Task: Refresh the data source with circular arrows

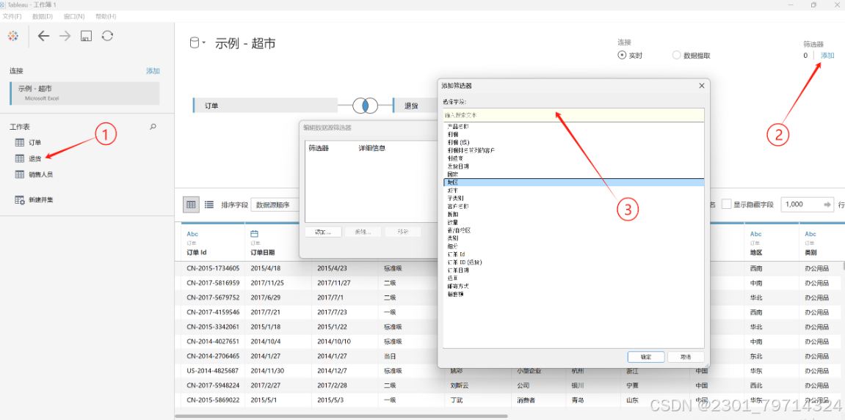Action: pos(107,36)
